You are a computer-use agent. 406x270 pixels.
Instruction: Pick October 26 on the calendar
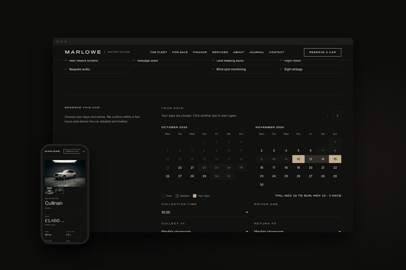point(167,176)
